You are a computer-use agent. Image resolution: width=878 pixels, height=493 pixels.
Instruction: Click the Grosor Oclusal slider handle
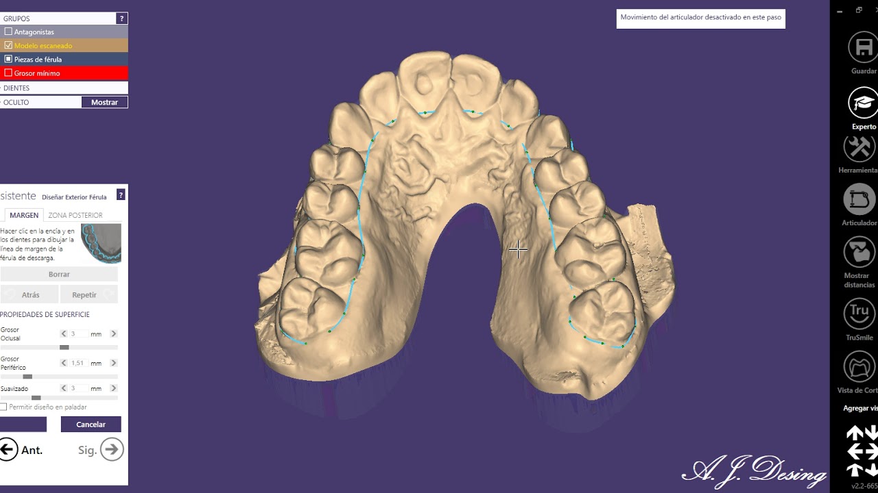click(x=64, y=347)
